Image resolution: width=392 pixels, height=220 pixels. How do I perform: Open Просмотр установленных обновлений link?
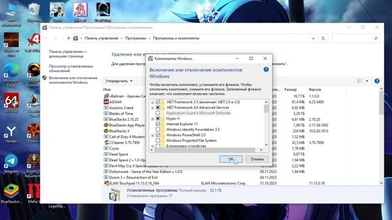pos(71,68)
